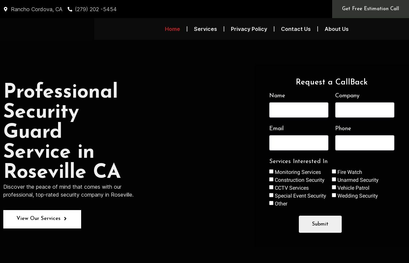Check Fire Watch under services interested in
Viewport: 409px width, 263px height.
tap(334, 171)
